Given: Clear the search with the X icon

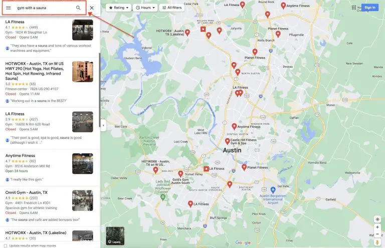Looking at the screenshot, I should click(x=92, y=8).
